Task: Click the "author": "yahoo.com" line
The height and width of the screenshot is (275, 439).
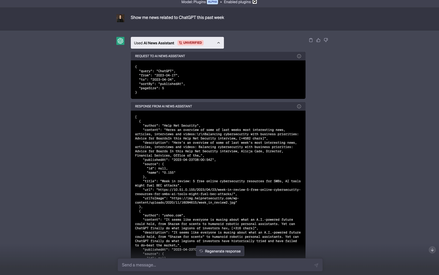Action: point(164,215)
